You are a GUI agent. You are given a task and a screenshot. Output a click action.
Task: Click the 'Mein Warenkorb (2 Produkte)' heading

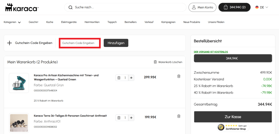[32, 62]
